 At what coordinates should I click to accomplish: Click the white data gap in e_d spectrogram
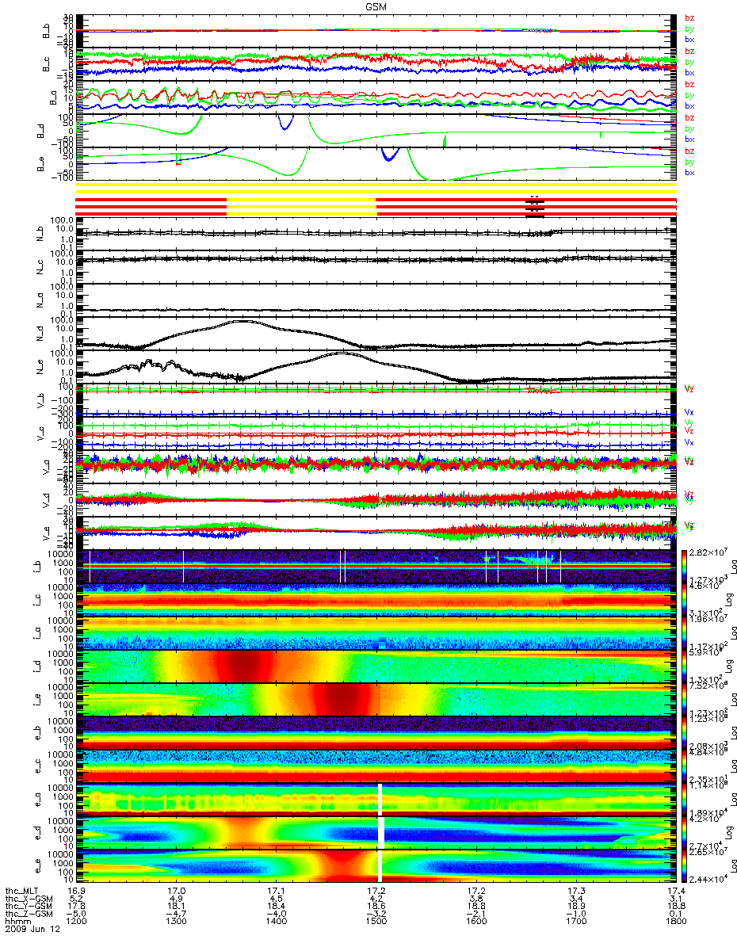tap(380, 831)
